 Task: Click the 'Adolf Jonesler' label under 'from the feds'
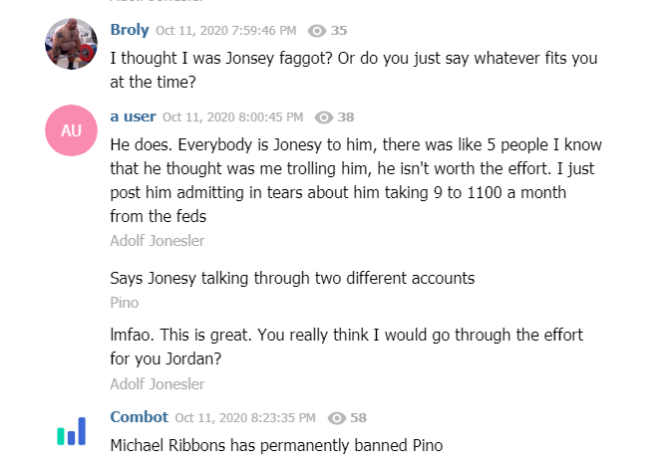(158, 241)
